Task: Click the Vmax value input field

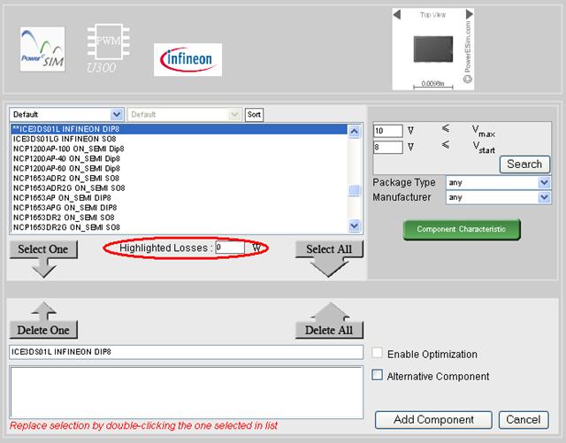Action: pos(387,131)
